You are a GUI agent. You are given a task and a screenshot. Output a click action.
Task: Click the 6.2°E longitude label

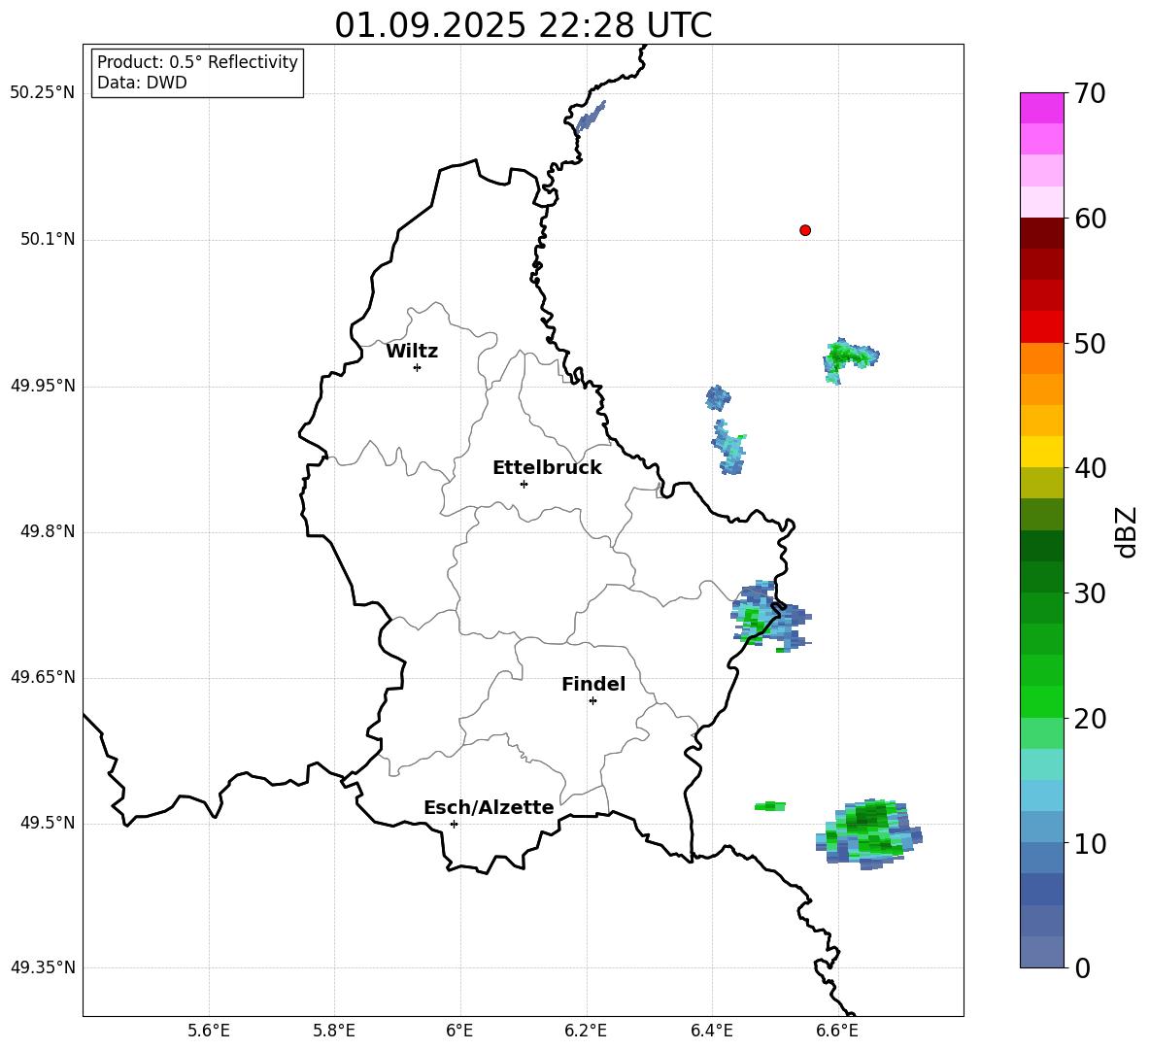point(586,1031)
